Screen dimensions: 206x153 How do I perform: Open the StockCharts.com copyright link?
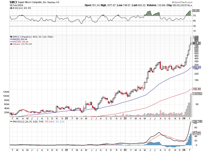pyautogui.click(x=182, y=2)
